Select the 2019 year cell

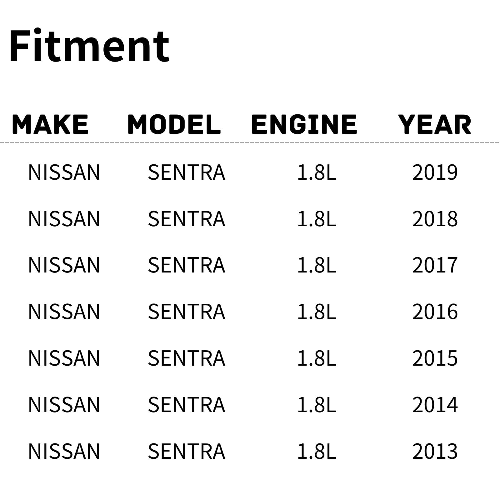point(435,172)
